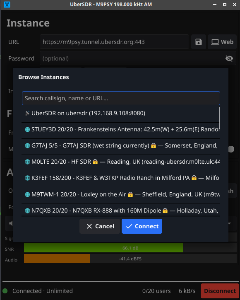240x300 pixels.
Task: Click the SNR 66.1 dB meter bar
Action: click(x=130, y=248)
